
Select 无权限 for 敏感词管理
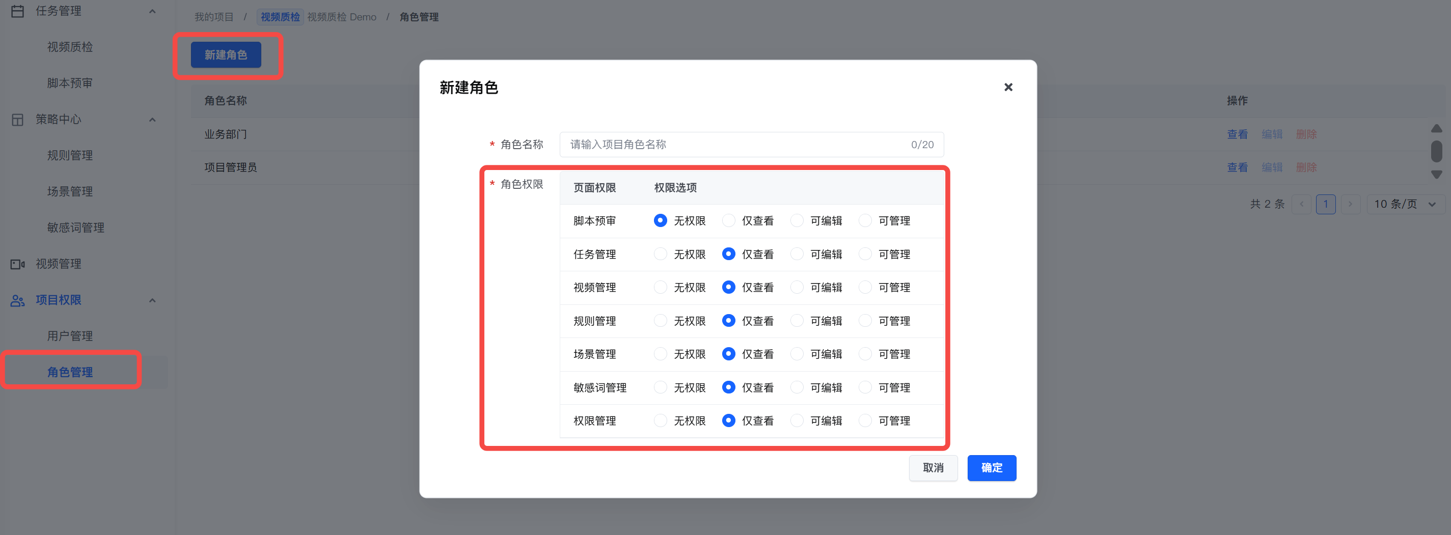(660, 388)
